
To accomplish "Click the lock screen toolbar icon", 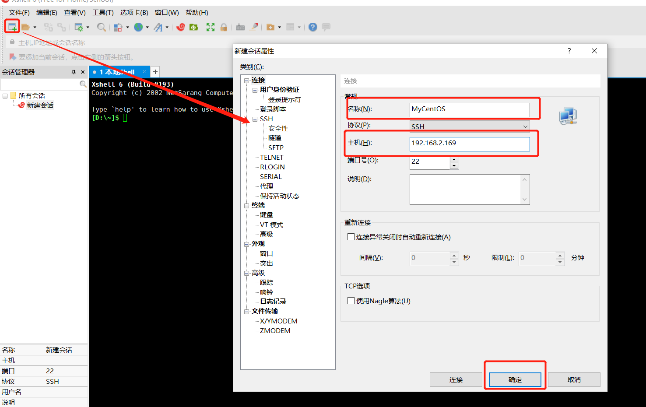I will [x=224, y=27].
